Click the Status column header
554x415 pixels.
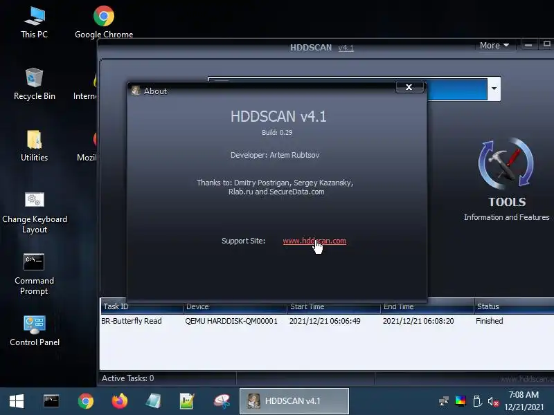(514, 306)
